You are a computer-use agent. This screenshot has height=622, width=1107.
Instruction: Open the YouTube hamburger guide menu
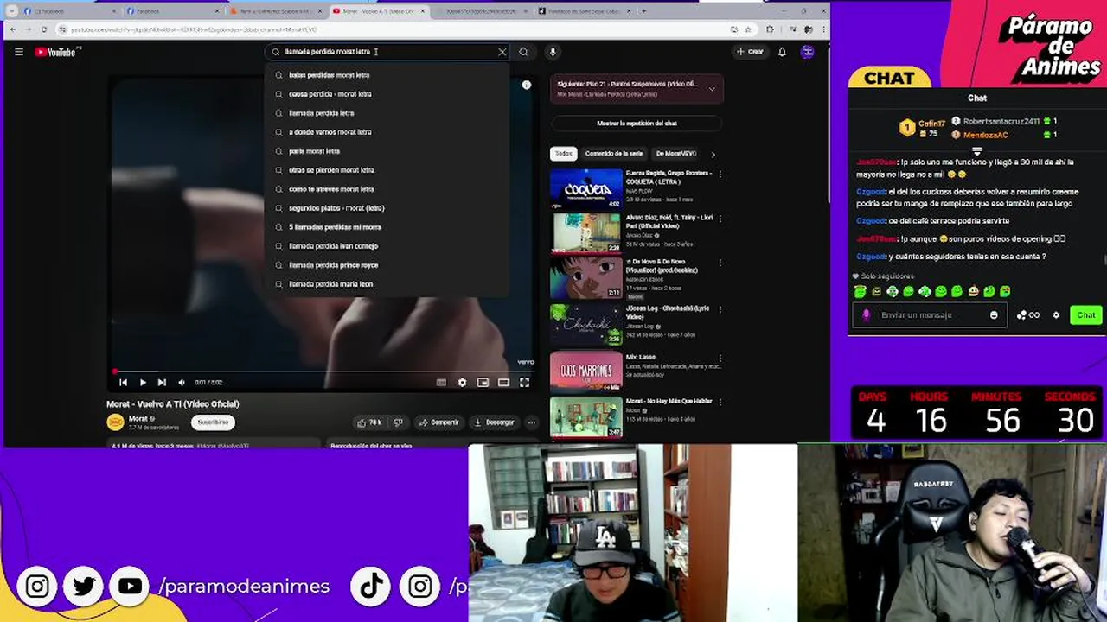(x=18, y=52)
